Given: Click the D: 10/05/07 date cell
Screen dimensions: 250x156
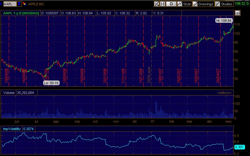Looking at the screenshot, I should tap(50, 13).
